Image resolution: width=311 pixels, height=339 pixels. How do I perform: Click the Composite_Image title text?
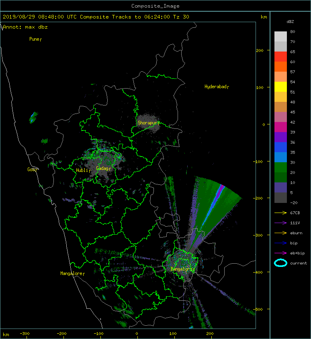point(155,6)
